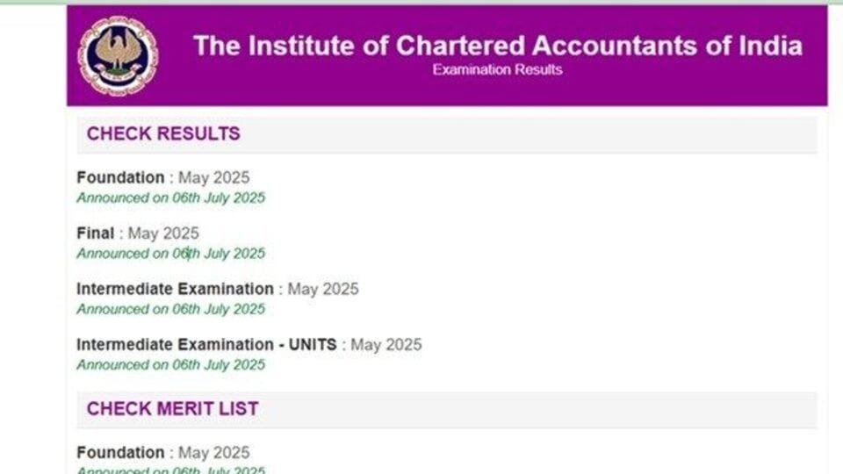843x474 pixels.
Task: Open Final May 2025 results
Action: [x=96, y=233]
